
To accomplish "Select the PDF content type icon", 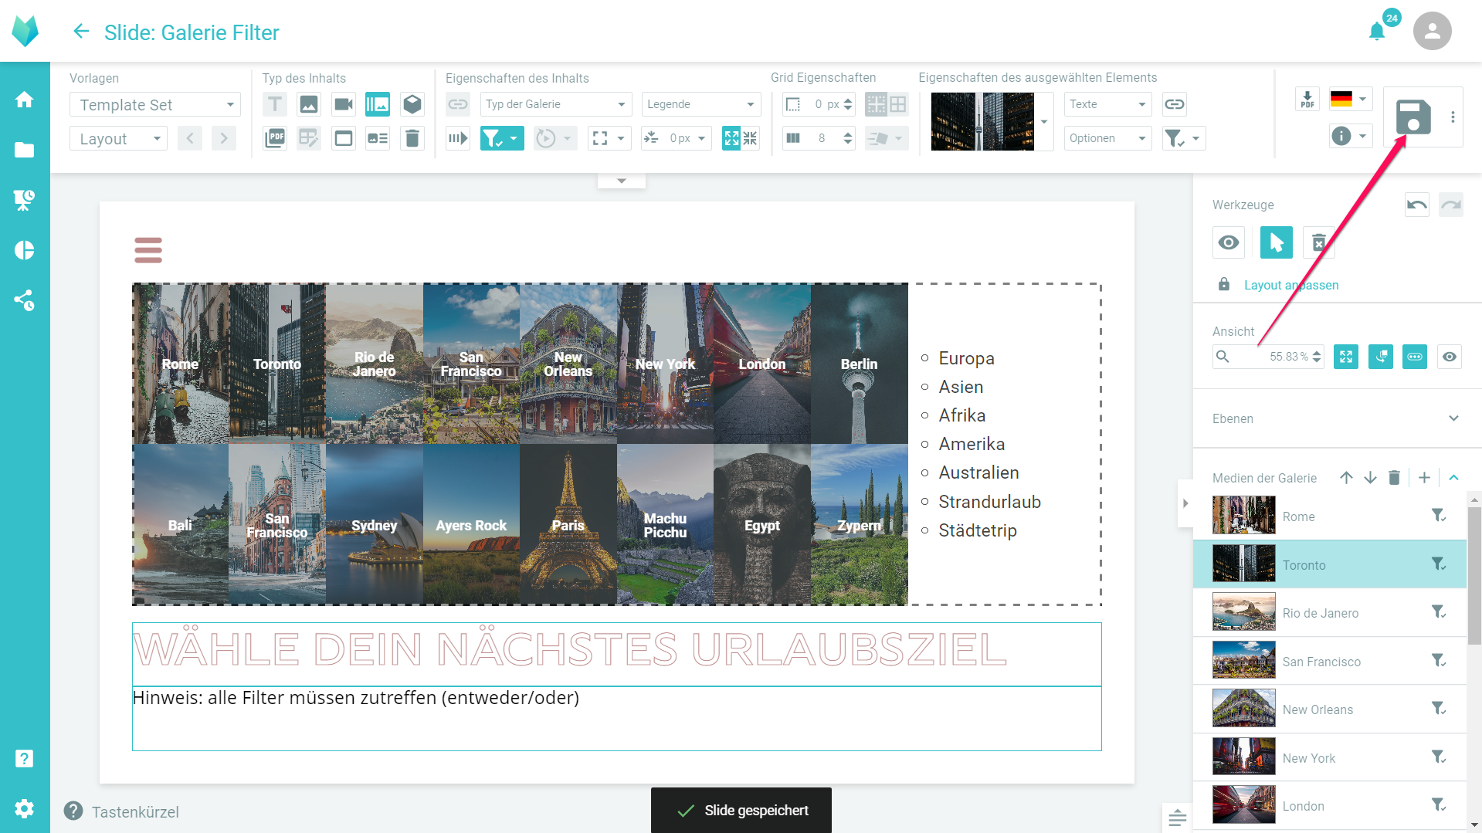I will tap(275, 138).
